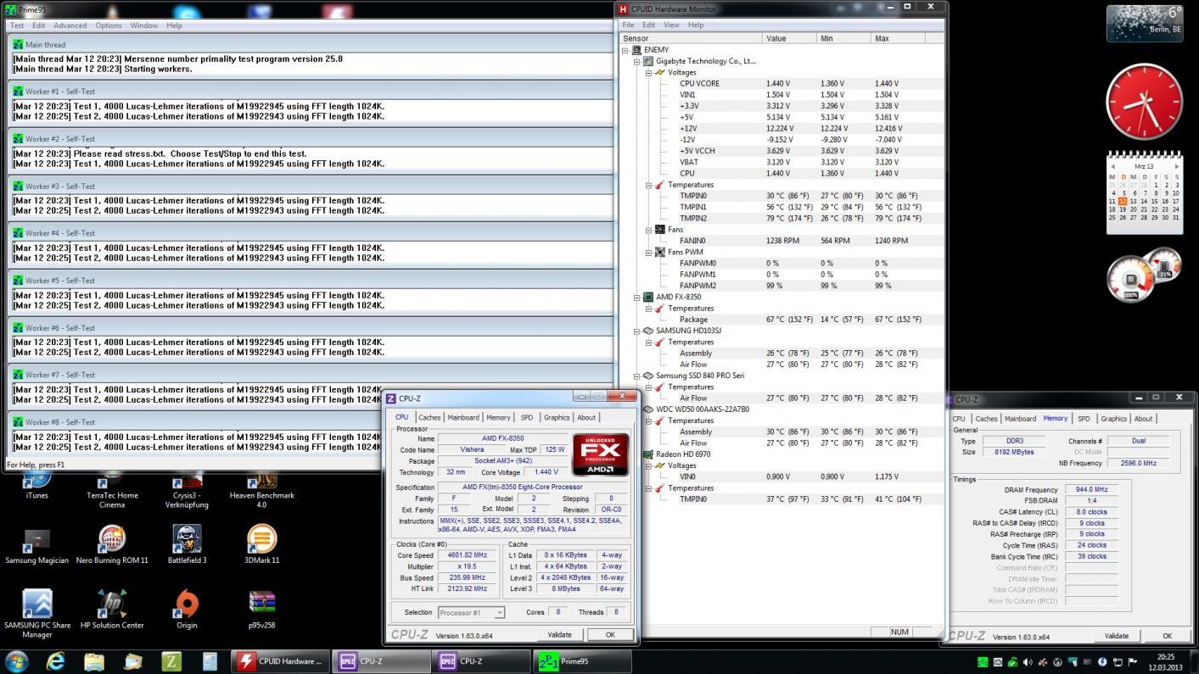Open the calculator taskbar icon

(210, 661)
